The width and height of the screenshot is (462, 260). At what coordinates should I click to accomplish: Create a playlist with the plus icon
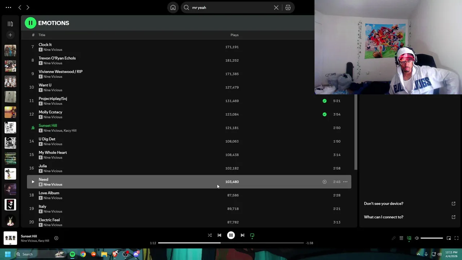pyautogui.click(x=10, y=35)
